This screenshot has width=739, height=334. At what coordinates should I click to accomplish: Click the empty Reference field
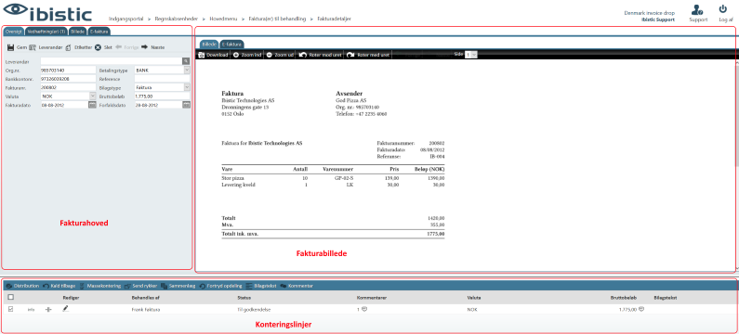162,79
